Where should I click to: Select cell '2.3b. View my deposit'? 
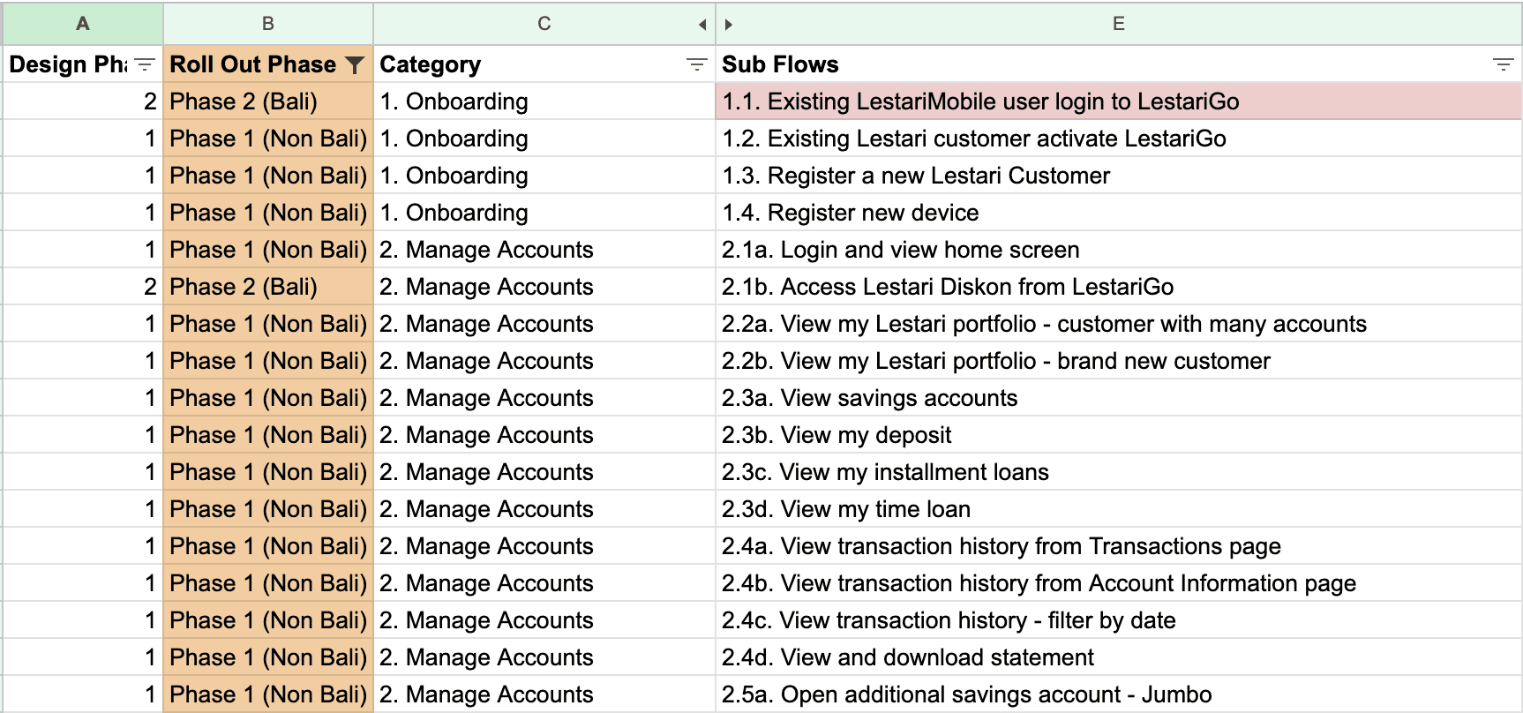(x=1119, y=435)
